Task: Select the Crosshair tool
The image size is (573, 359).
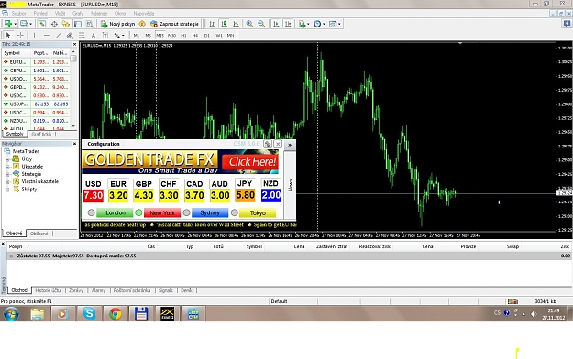Action: 20,36
